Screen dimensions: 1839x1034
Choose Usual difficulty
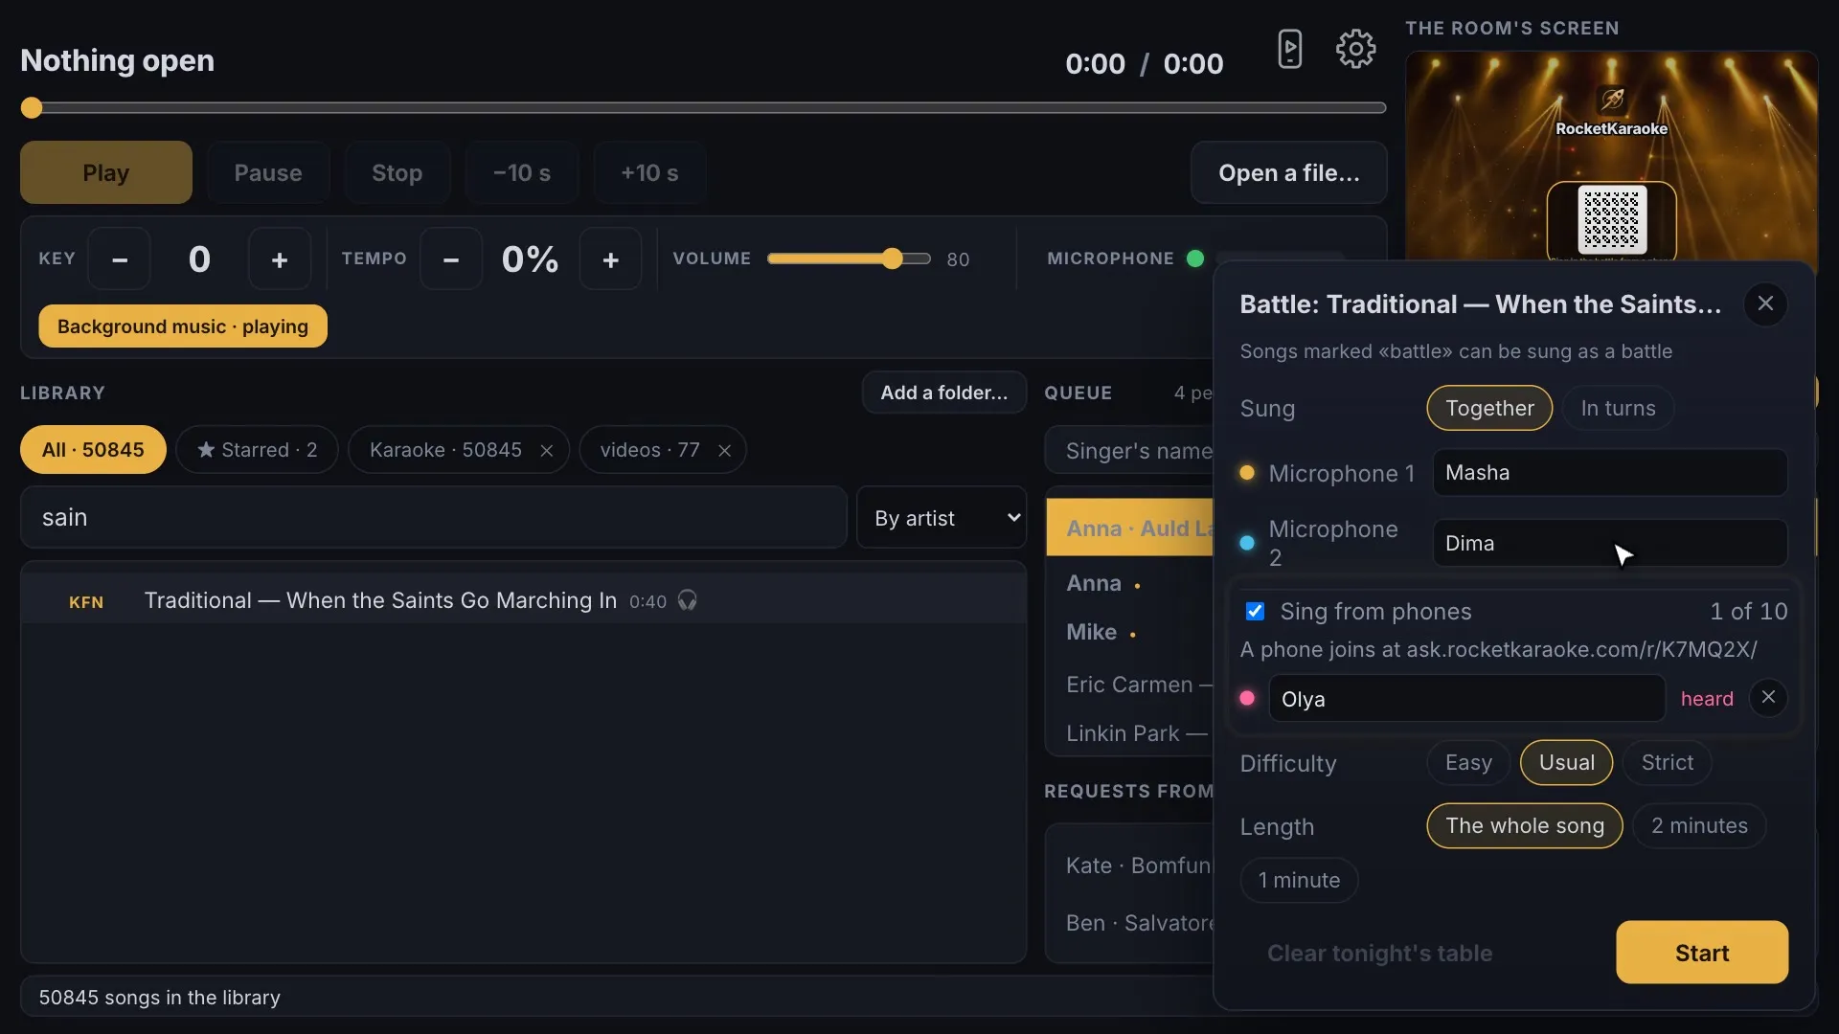(1567, 763)
